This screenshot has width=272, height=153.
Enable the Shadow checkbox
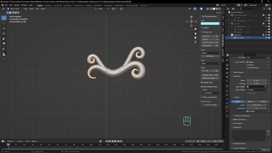202,28
